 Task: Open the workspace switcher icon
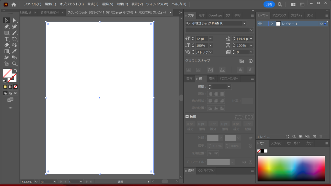(302, 5)
